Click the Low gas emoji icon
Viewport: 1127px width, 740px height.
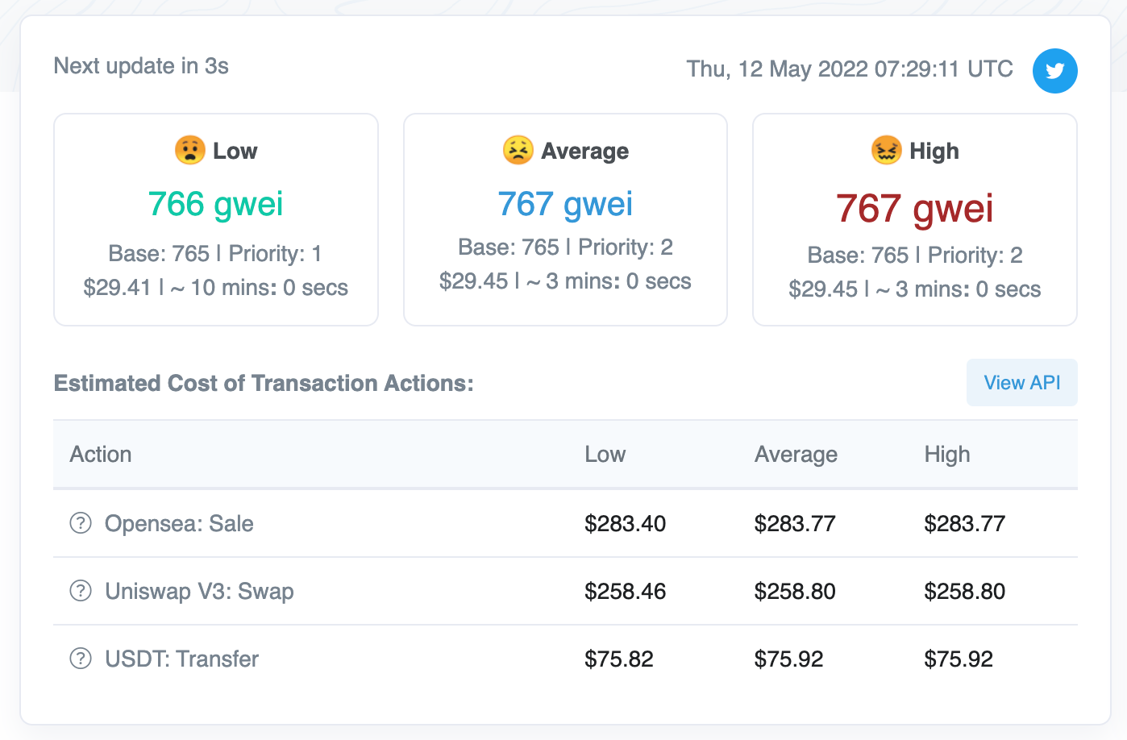click(189, 150)
